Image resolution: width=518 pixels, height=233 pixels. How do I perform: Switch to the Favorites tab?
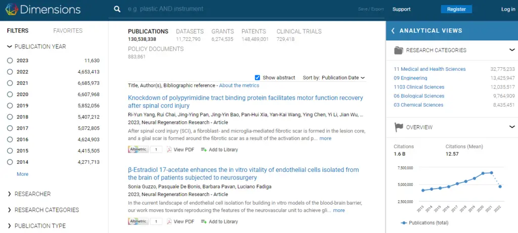(x=68, y=31)
